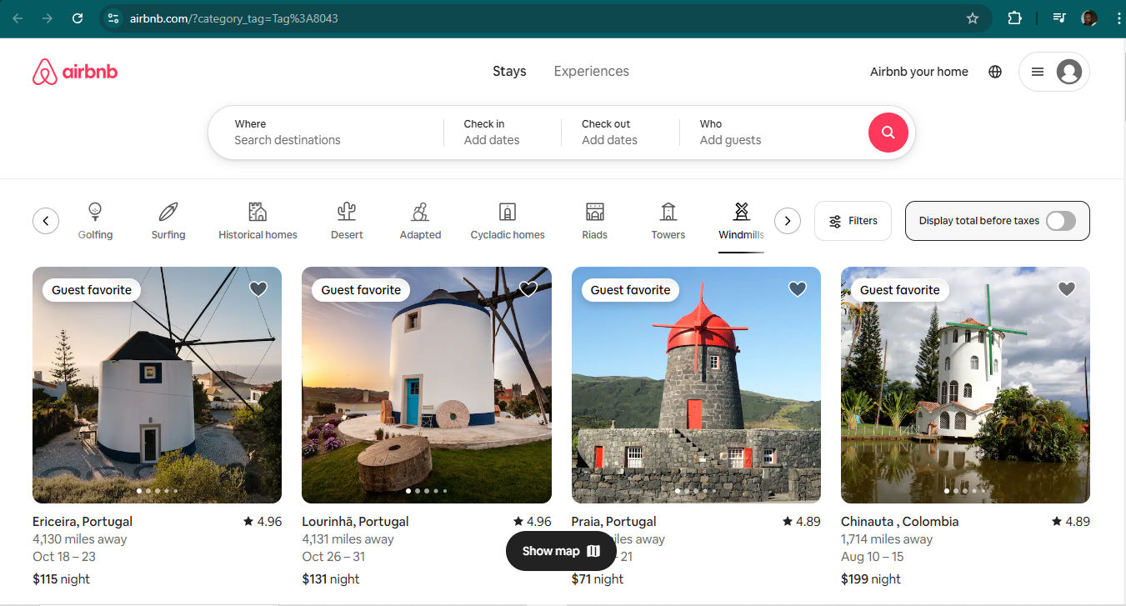This screenshot has height=606, width=1126.
Task: Expand more categories with the right arrow
Action: click(x=787, y=220)
